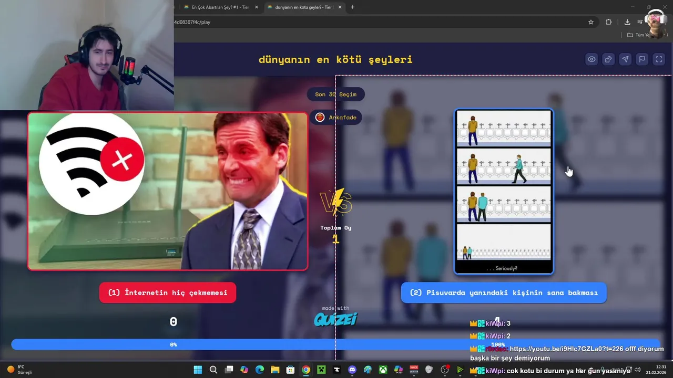Click the Quizei logo link
The image size is (673, 378).
coord(335,319)
